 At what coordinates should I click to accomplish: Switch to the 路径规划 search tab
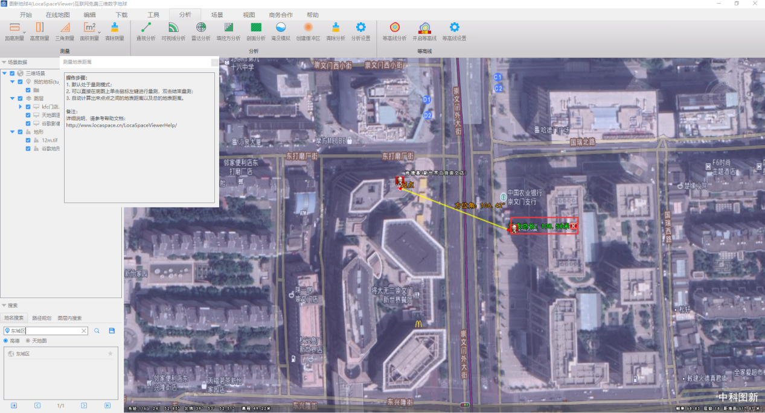(42, 318)
